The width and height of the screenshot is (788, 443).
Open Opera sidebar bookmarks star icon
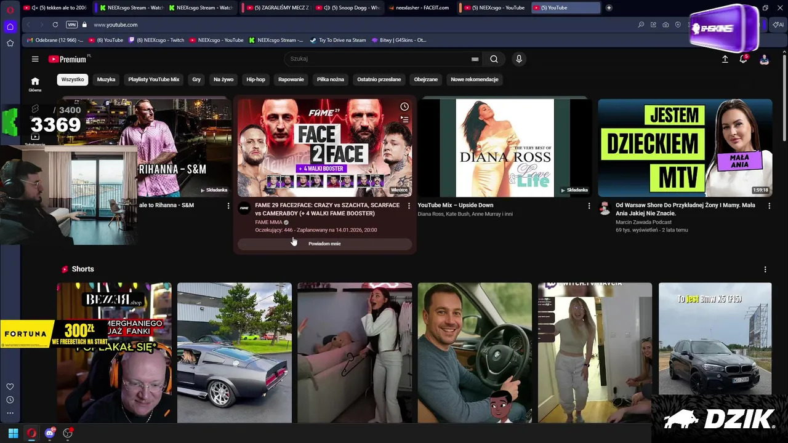pyautogui.click(x=10, y=43)
